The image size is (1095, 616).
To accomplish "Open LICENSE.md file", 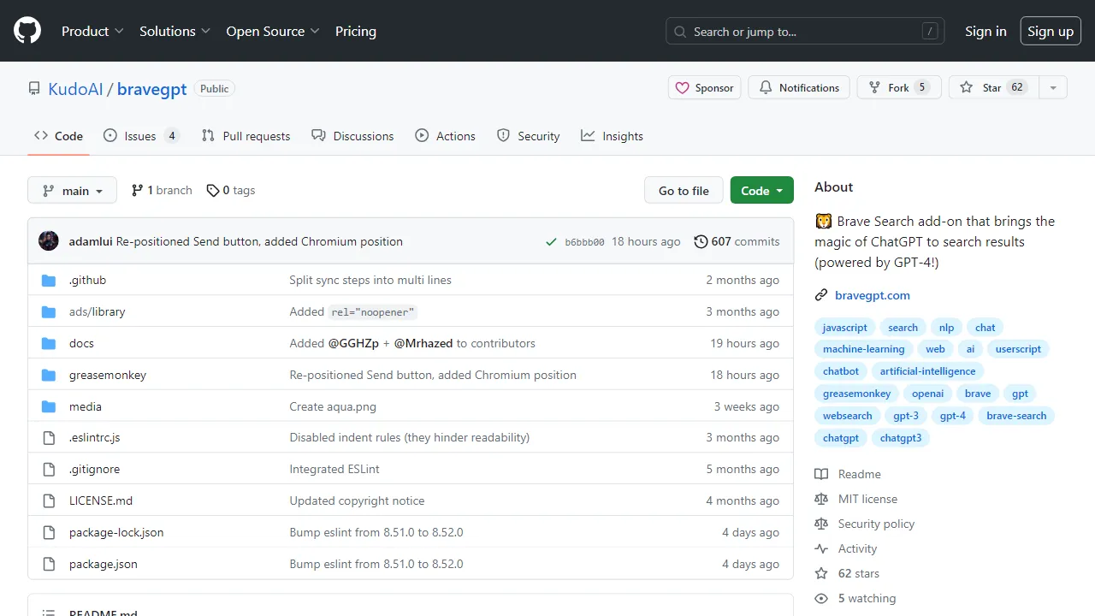I will tap(101, 500).
